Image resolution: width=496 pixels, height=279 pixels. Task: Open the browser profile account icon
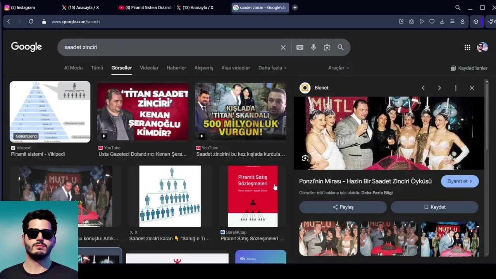[462, 22]
